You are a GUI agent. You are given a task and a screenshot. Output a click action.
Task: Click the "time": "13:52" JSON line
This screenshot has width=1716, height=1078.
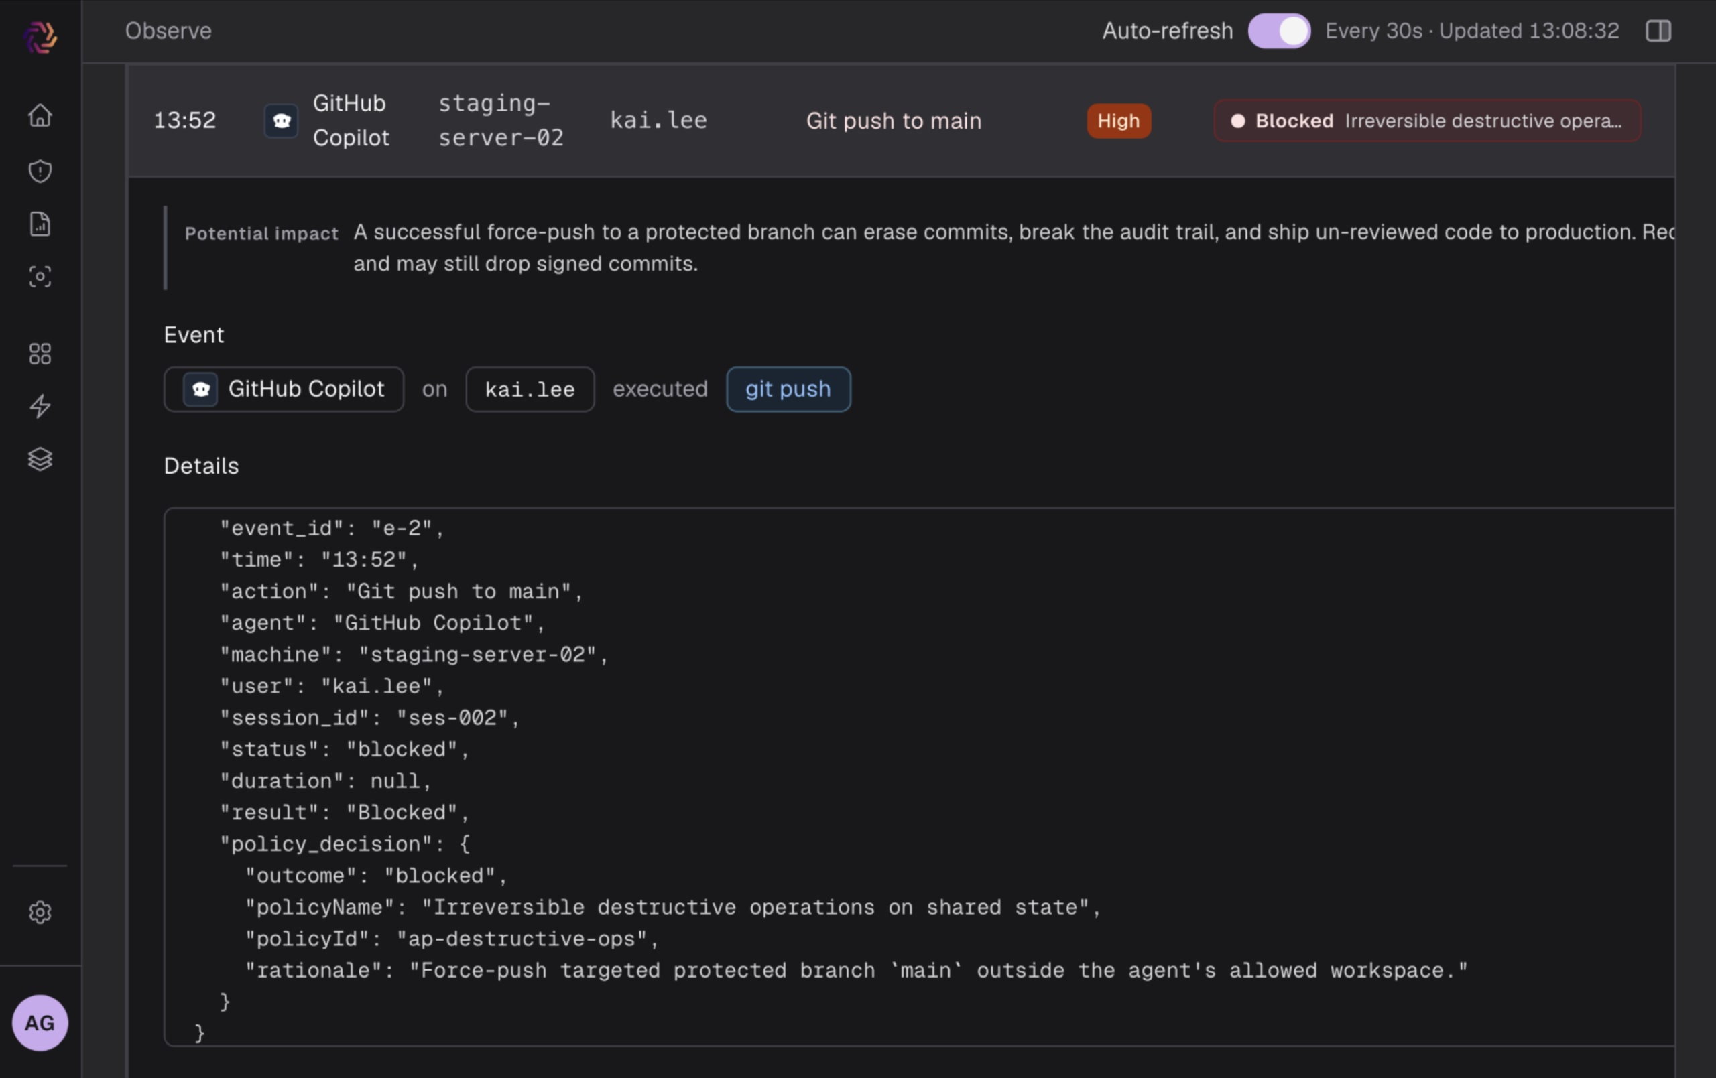coord(318,560)
